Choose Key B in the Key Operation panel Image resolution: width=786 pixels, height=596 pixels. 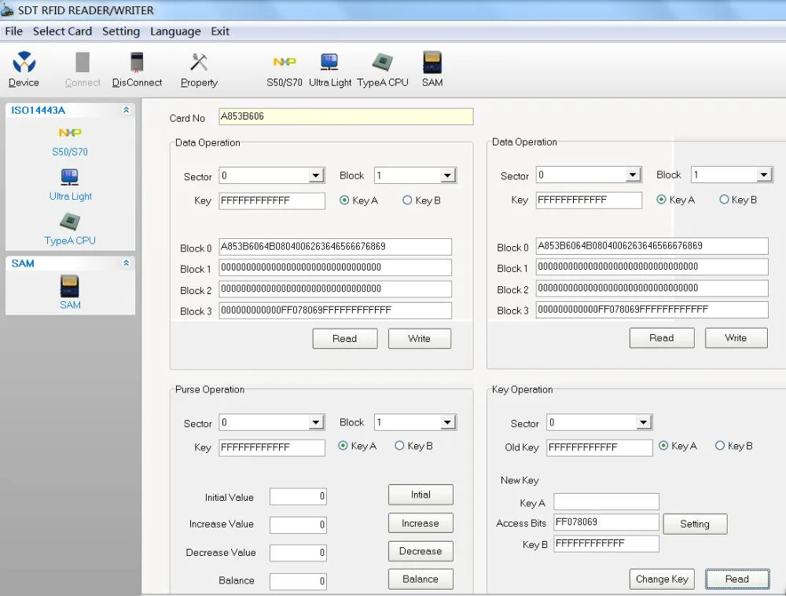click(720, 446)
